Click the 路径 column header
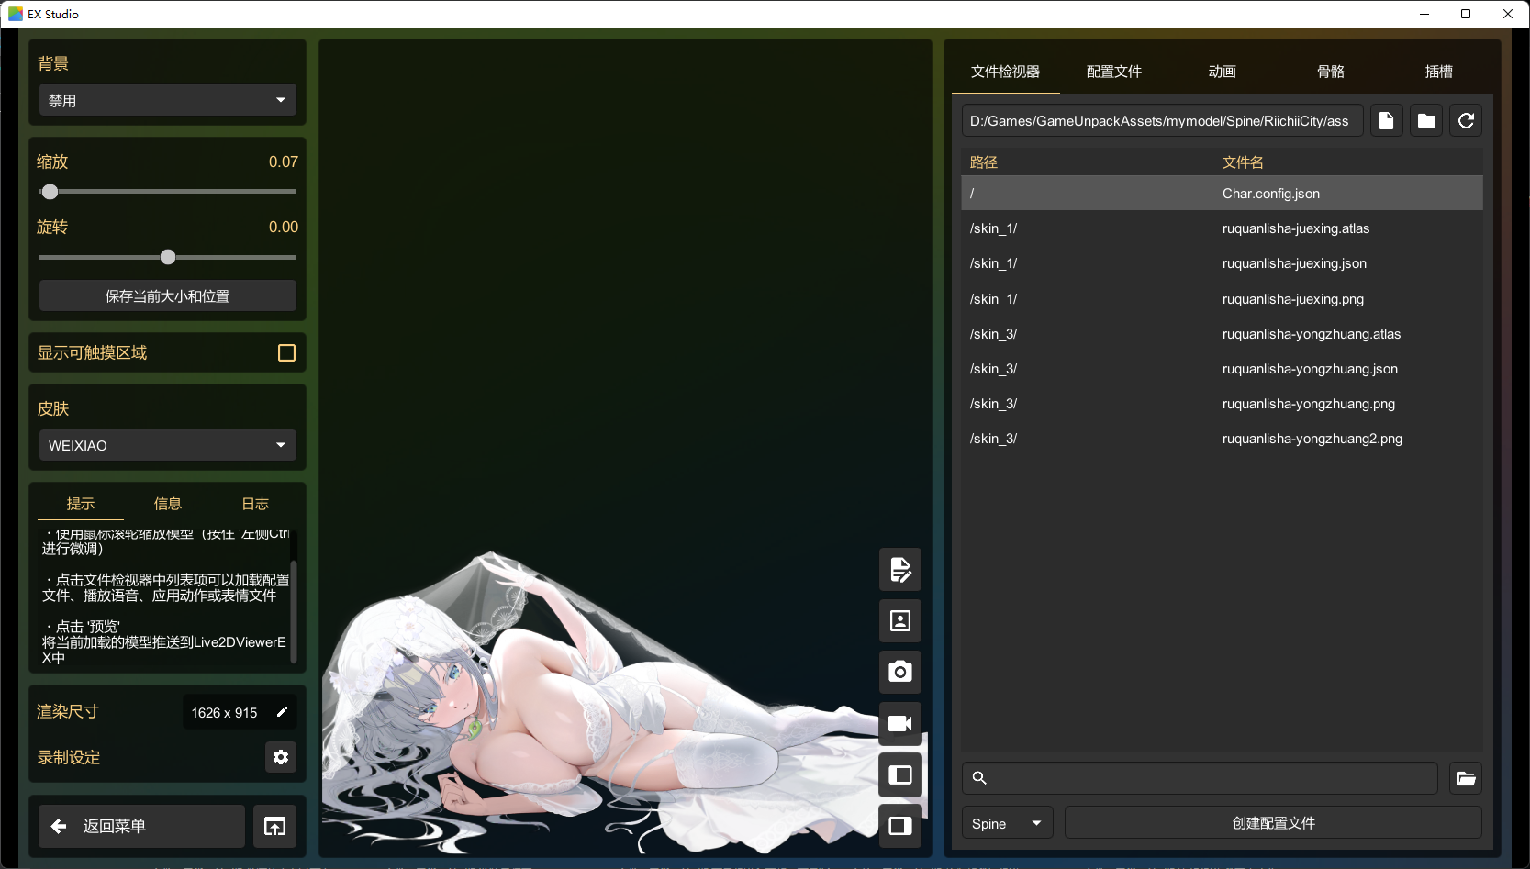 (984, 162)
